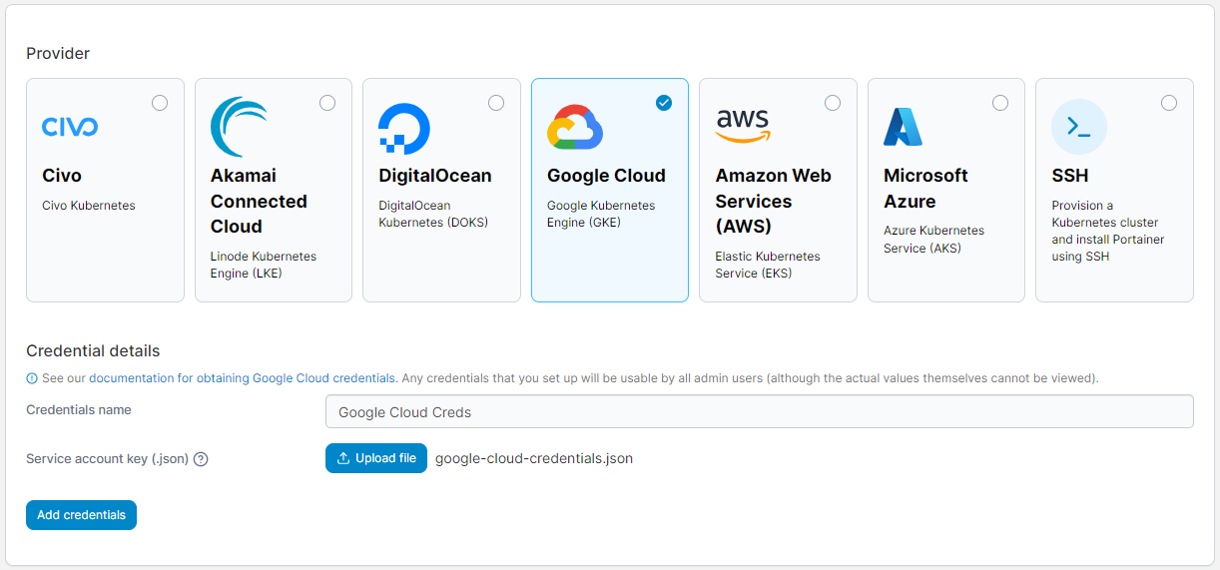Choose the Microsoft Azure radio button

click(1000, 103)
